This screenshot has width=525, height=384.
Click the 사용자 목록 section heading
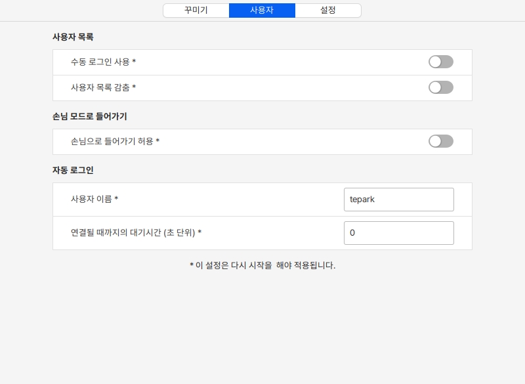73,37
